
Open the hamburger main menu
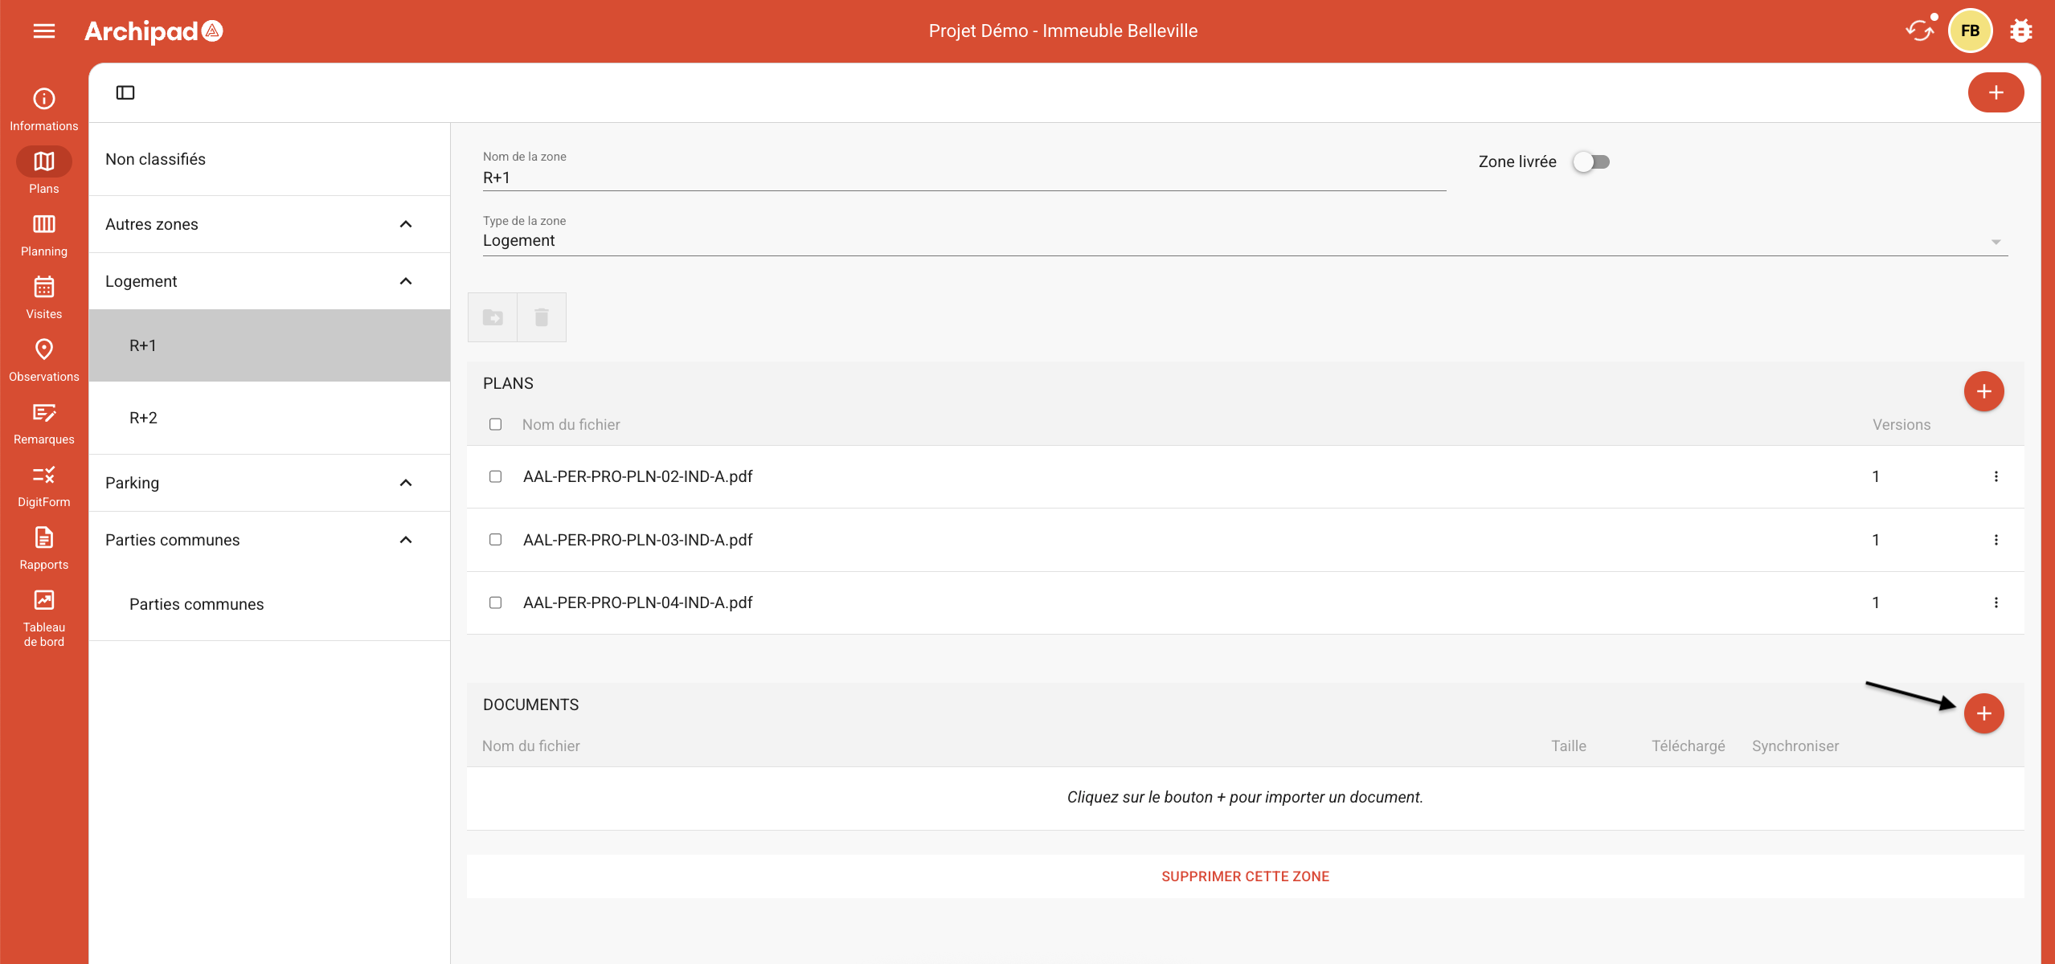click(44, 31)
